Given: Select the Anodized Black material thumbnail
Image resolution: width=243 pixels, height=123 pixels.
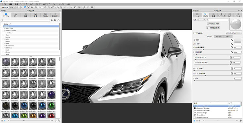Looking at the screenshot, I should coord(15,106).
